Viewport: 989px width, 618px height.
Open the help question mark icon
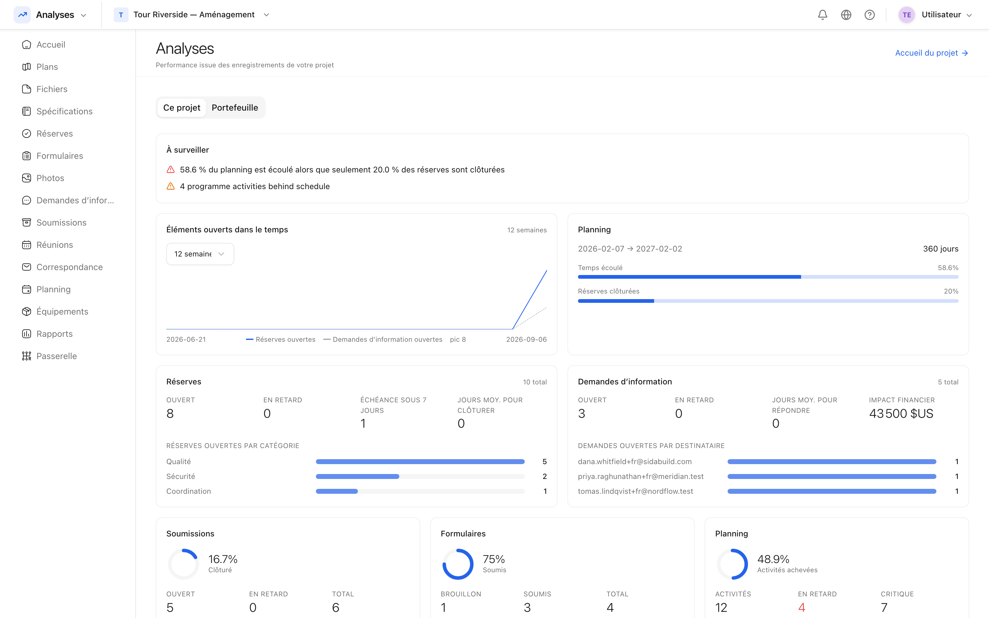click(x=870, y=15)
